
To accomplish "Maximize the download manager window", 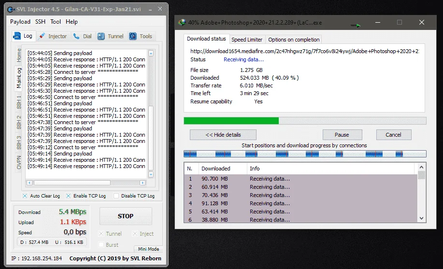I will [400, 22].
